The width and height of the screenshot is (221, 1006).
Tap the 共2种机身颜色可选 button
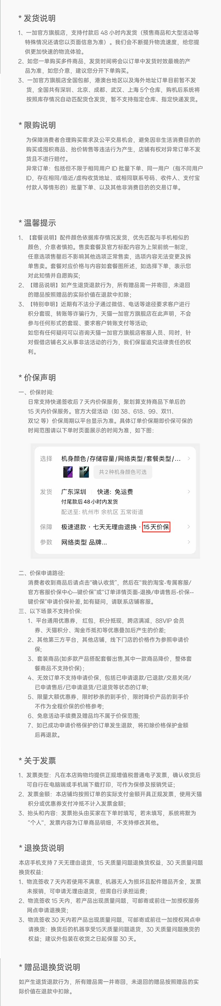point(123,472)
